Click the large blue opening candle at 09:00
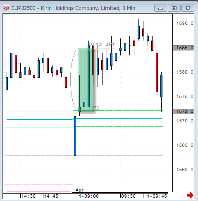 [x=75, y=136]
